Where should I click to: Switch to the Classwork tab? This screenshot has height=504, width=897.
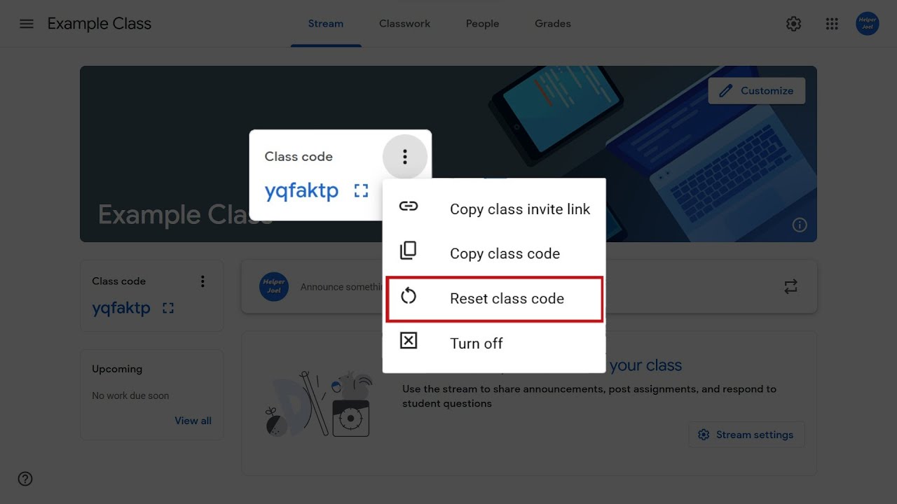[x=404, y=24]
